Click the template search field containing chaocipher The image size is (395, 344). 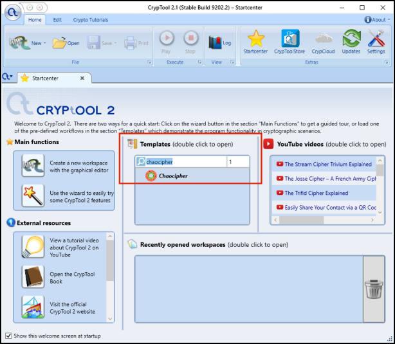coord(186,161)
